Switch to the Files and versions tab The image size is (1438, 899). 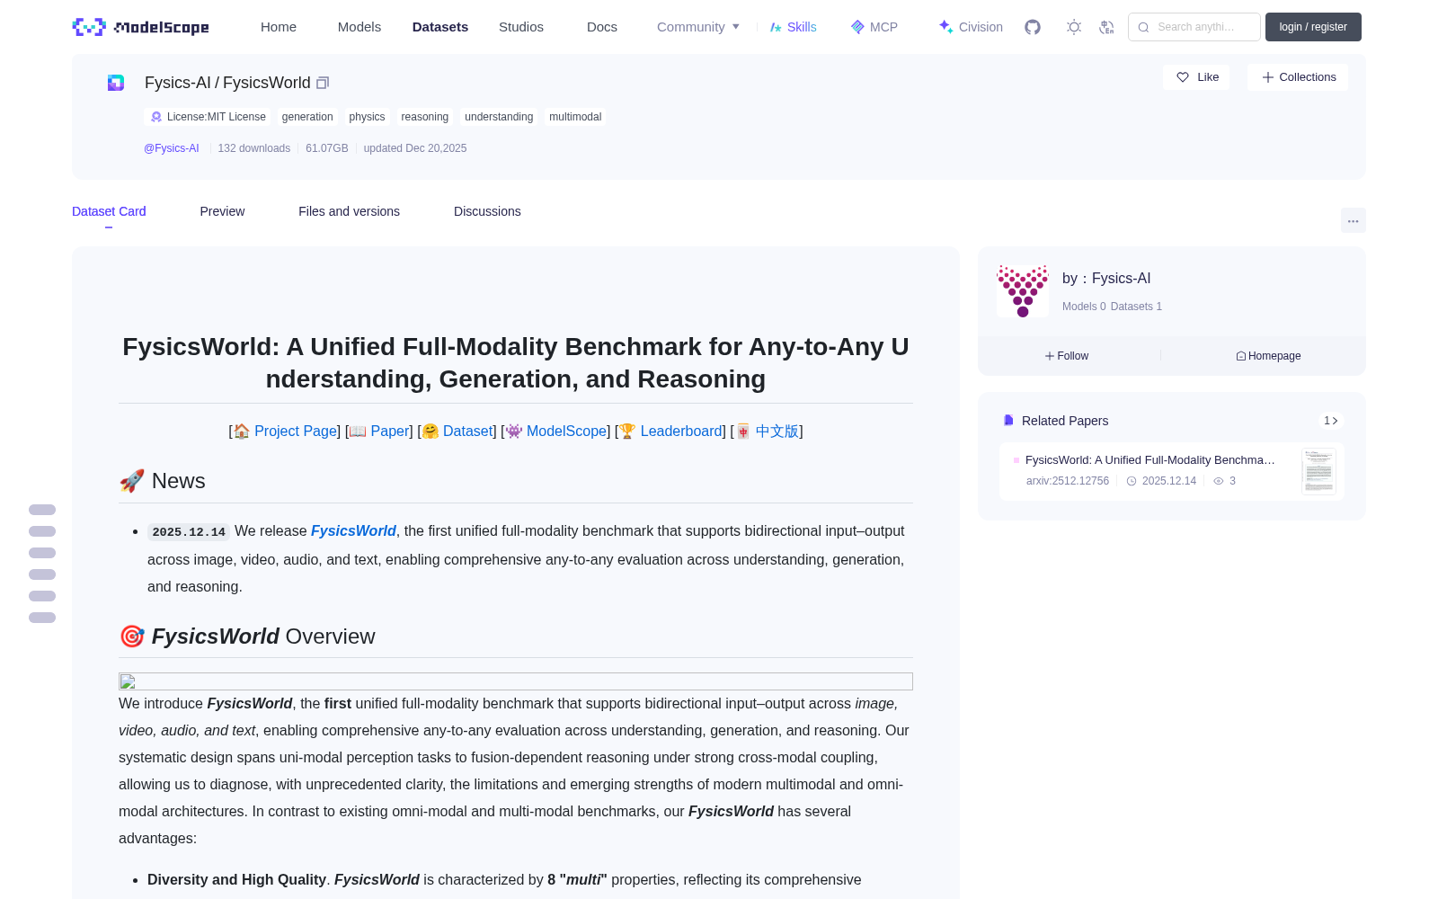coord(349,211)
